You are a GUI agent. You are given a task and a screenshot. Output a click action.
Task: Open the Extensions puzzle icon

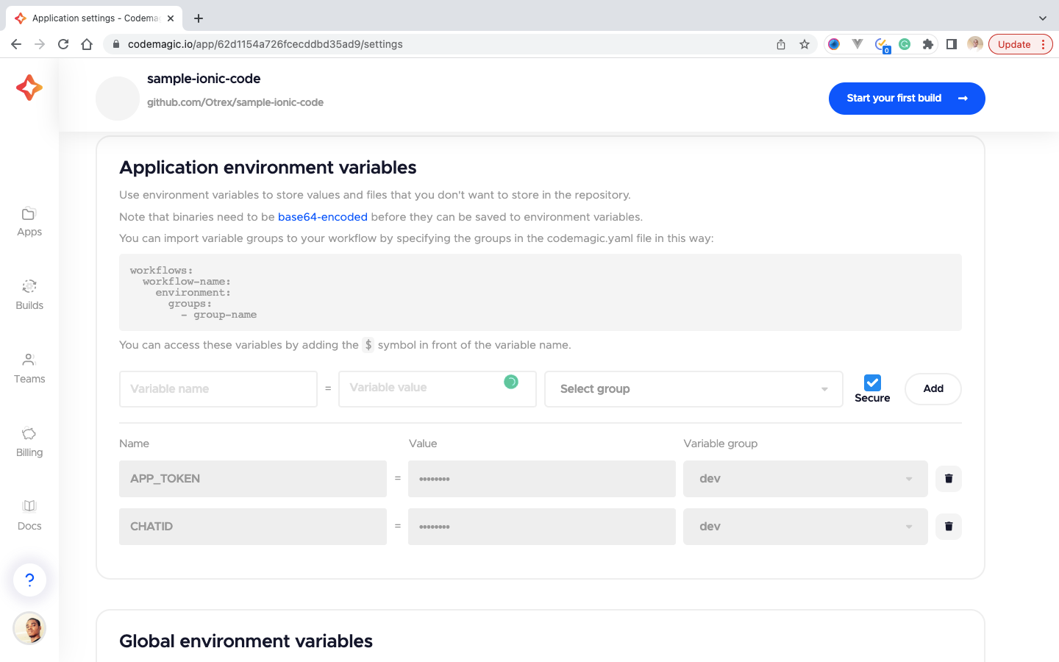[928, 44]
